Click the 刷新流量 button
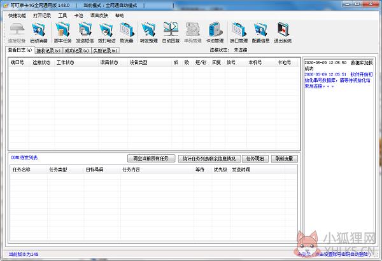This screenshot has height=261, width=382. pos(285,159)
